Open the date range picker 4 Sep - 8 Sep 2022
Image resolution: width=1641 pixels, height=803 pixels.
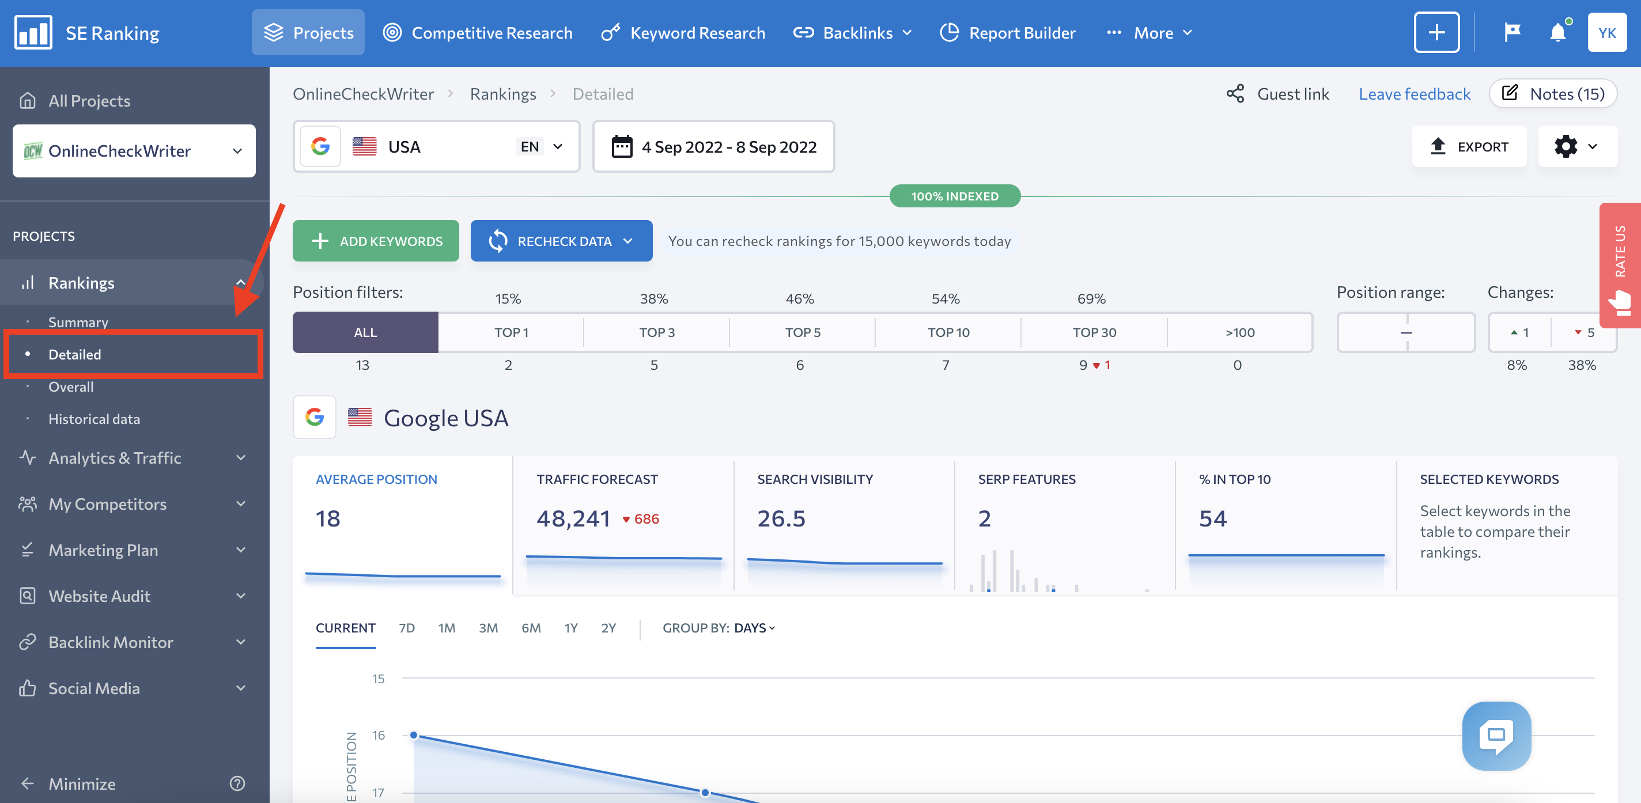[x=713, y=146]
